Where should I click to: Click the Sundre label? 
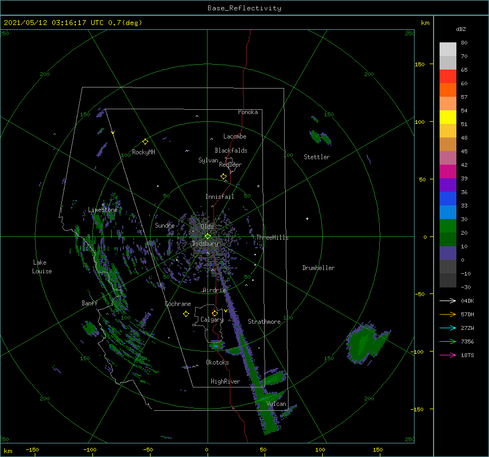pos(165,225)
